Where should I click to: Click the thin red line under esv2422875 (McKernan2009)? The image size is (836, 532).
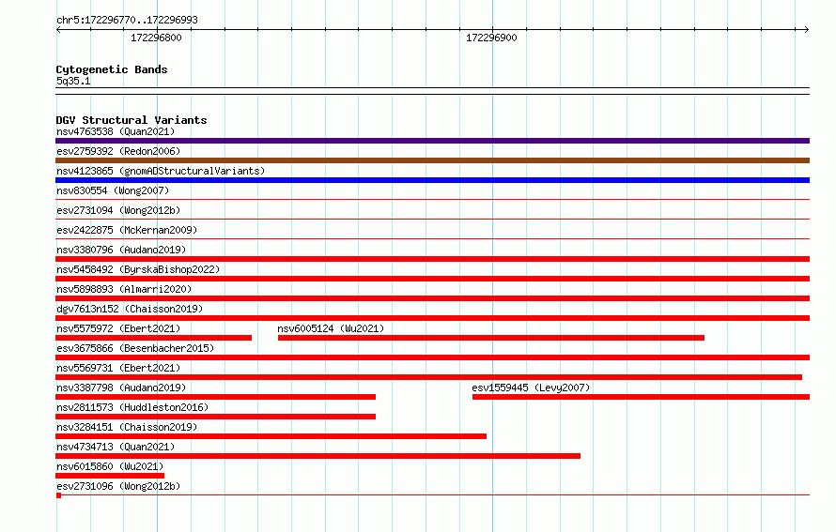(432, 239)
